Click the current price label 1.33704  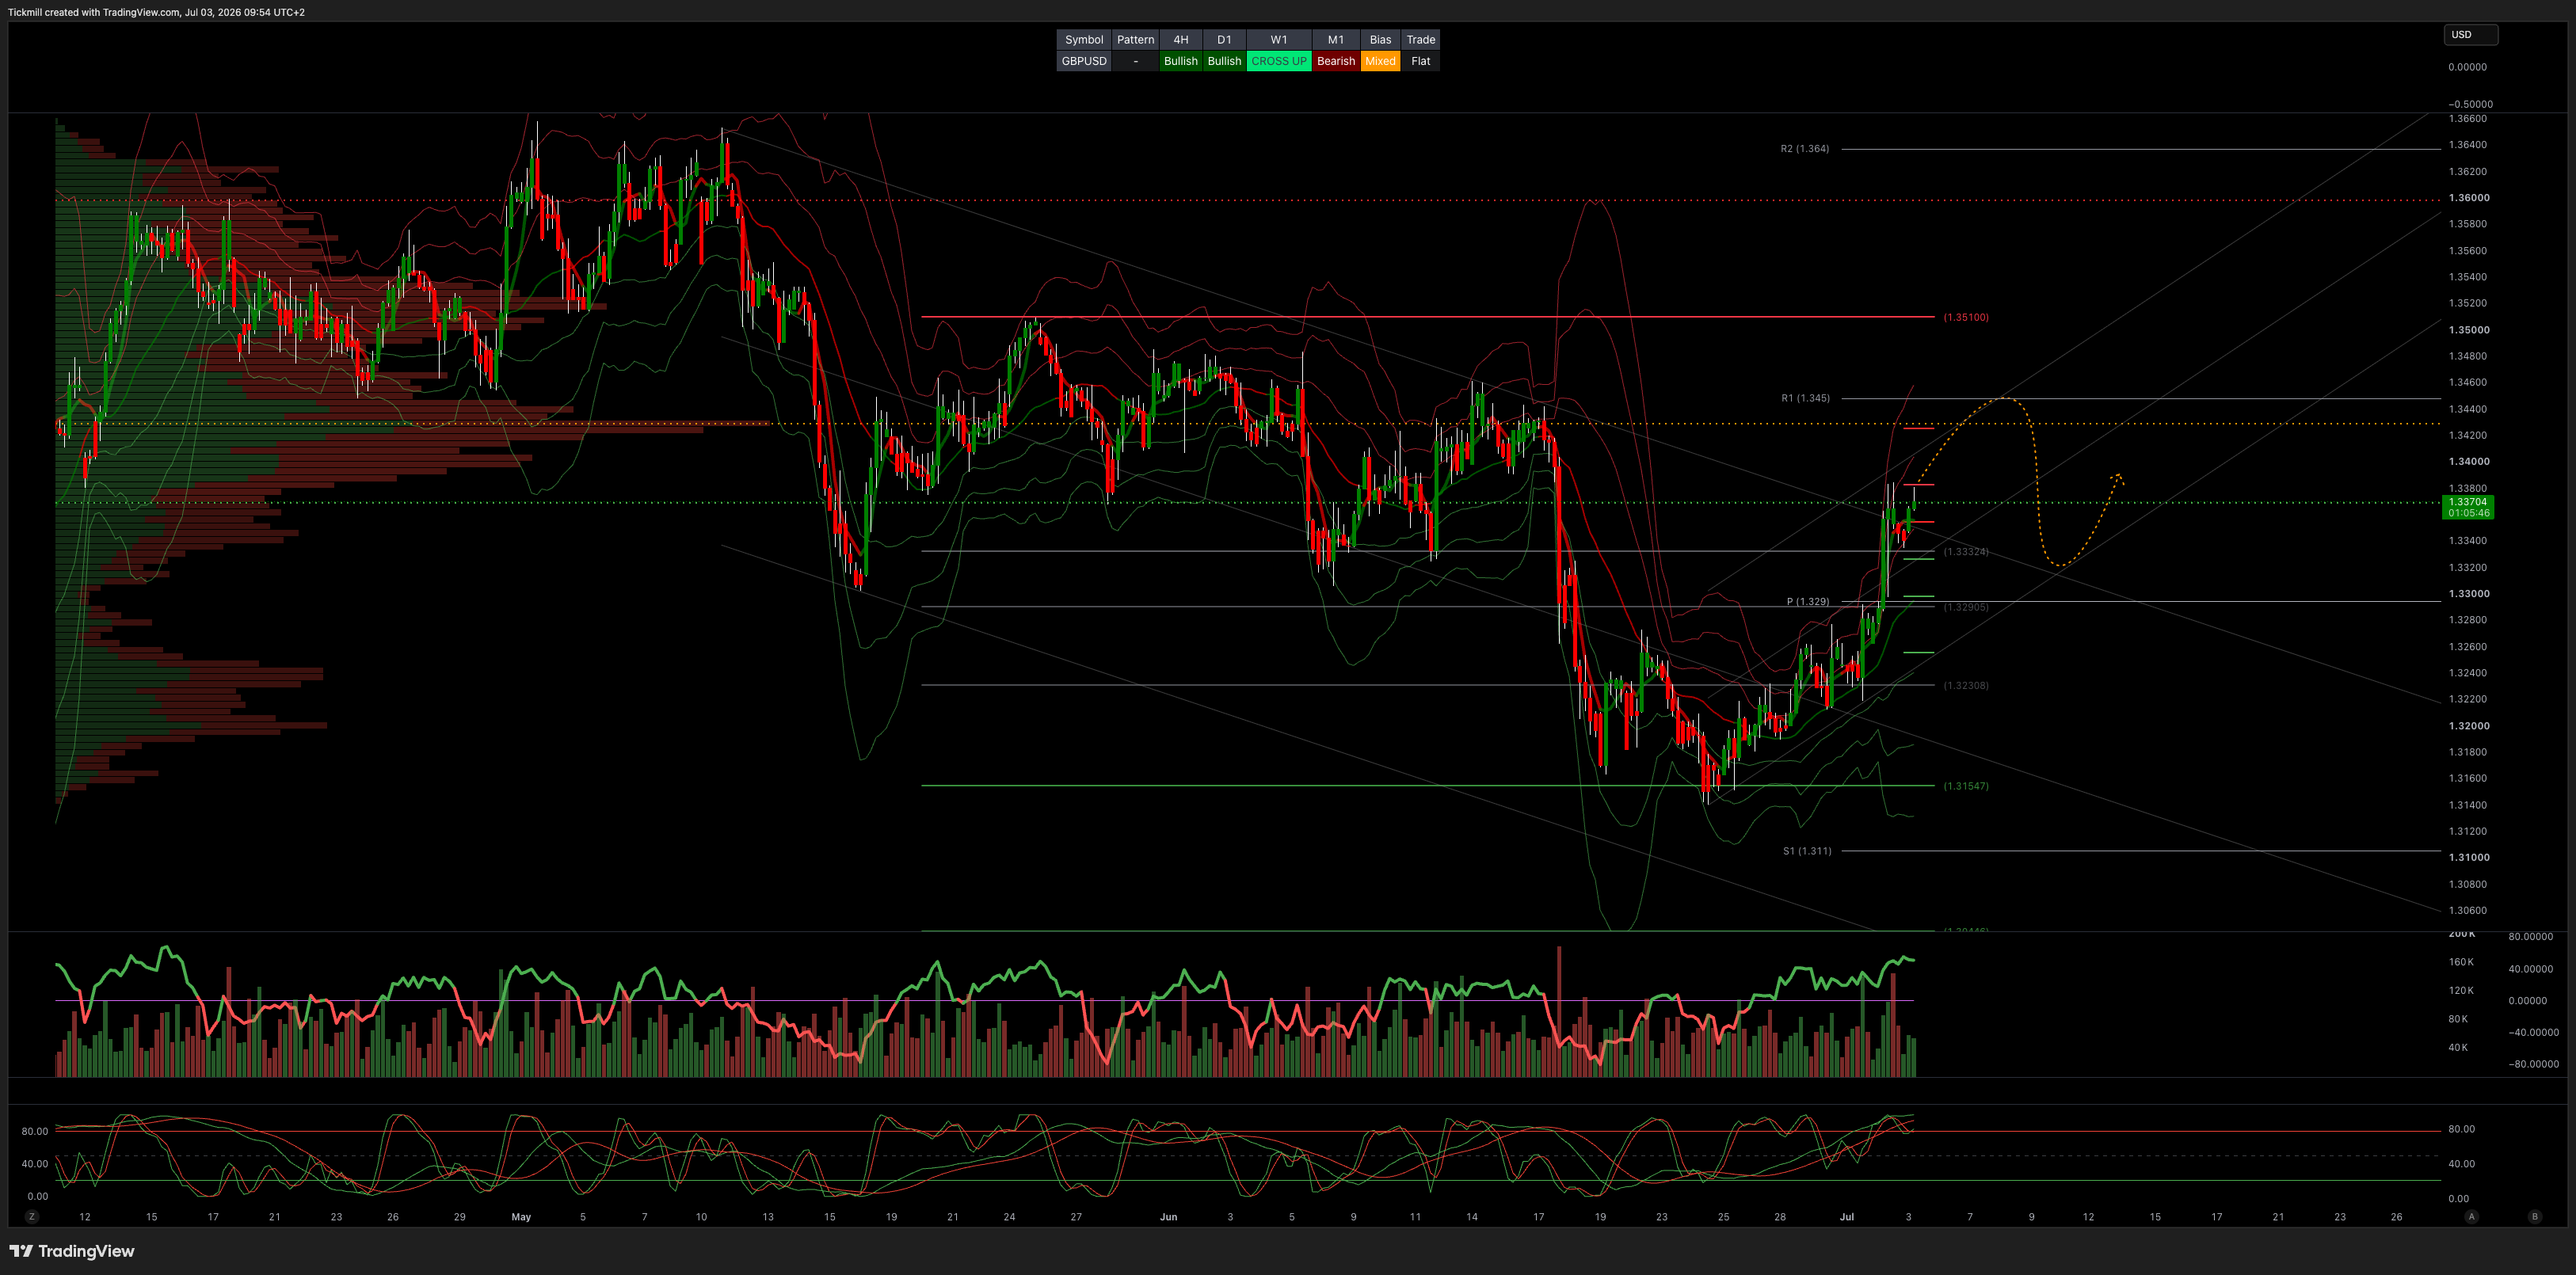[x=2467, y=507]
